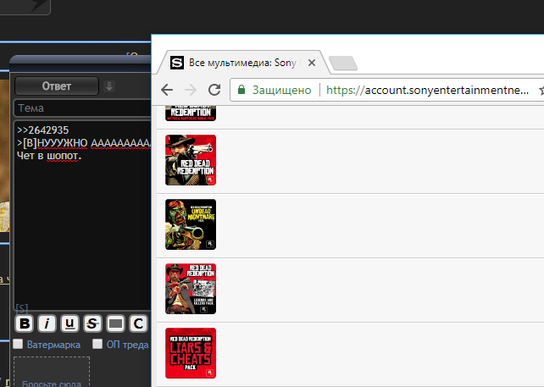Open a new Chrome tab
This screenshot has height=387, width=544.
(x=343, y=64)
